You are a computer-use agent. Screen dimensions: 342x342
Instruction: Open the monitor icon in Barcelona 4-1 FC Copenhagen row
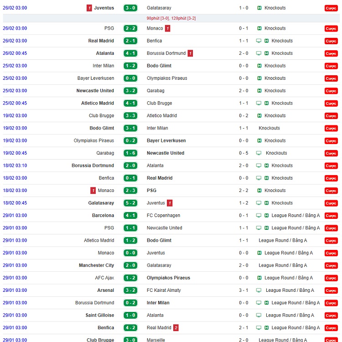click(x=259, y=216)
